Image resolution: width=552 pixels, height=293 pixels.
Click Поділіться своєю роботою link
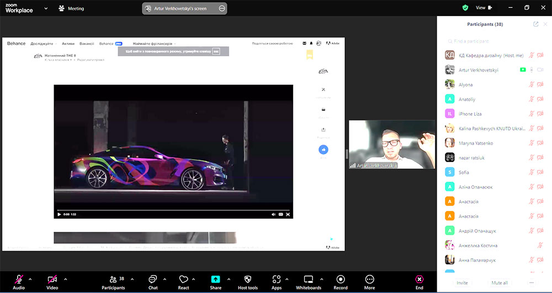tap(272, 44)
